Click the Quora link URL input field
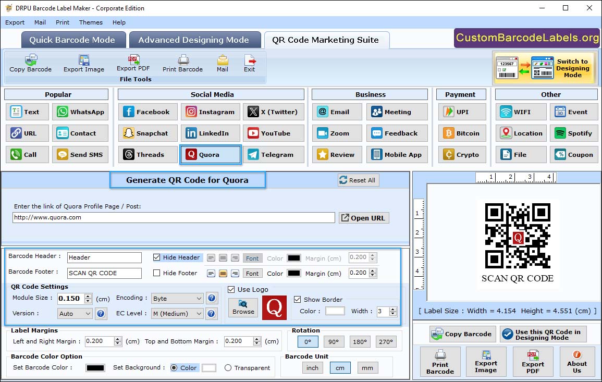 (174, 217)
